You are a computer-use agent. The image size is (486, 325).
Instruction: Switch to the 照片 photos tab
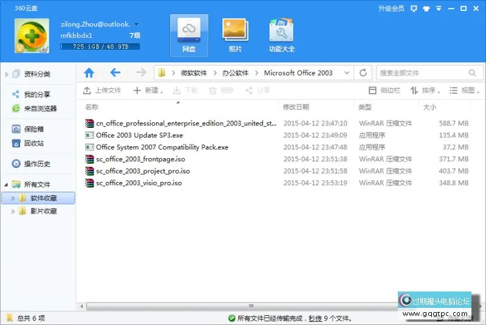pos(235,35)
